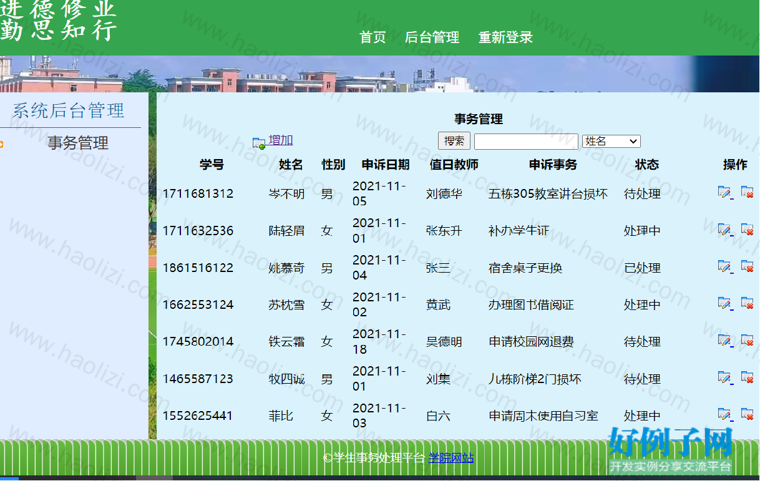Click the 系统后台管理 sidebar heading

[x=69, y=111]
